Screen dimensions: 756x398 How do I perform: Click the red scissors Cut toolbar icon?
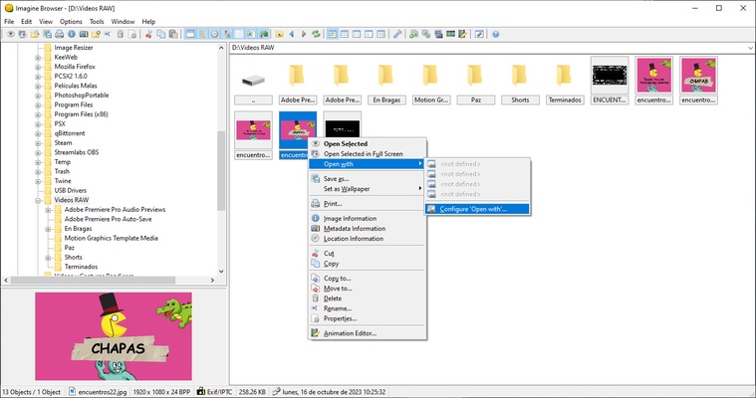tap(149, 34)
